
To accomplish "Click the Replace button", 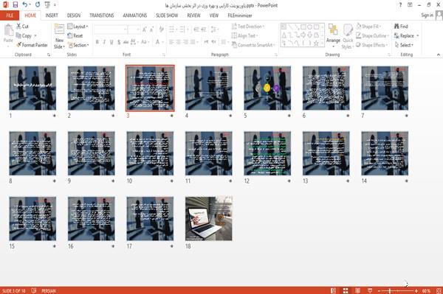I will coord(405,36).
